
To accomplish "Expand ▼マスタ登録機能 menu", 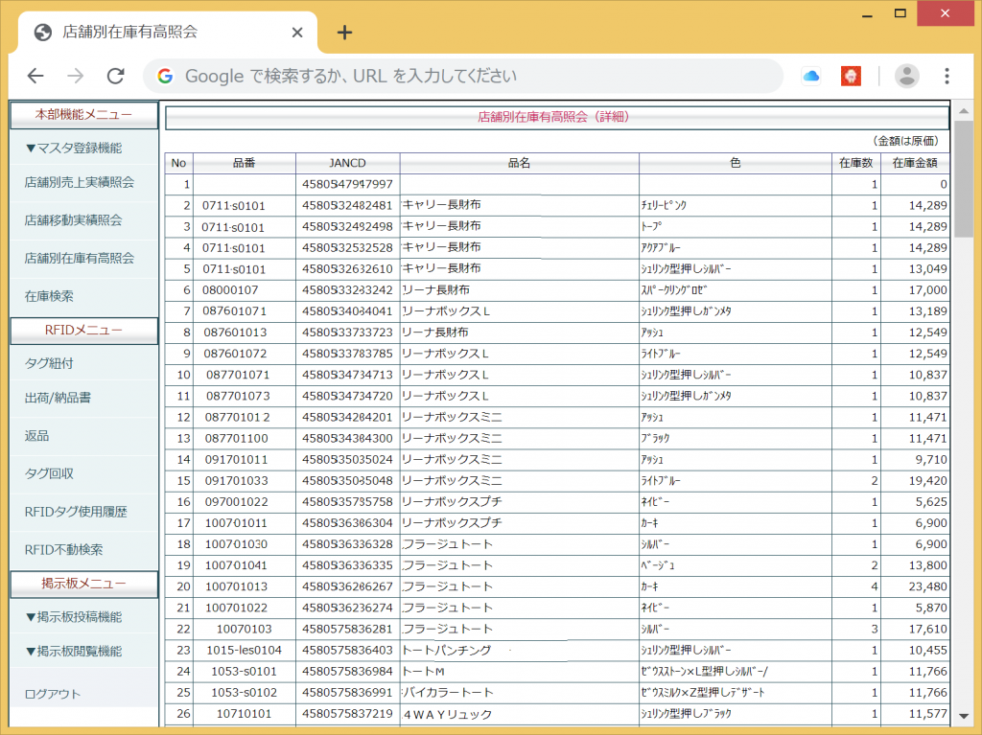I will pyautogui.click(x=74, y=148).
